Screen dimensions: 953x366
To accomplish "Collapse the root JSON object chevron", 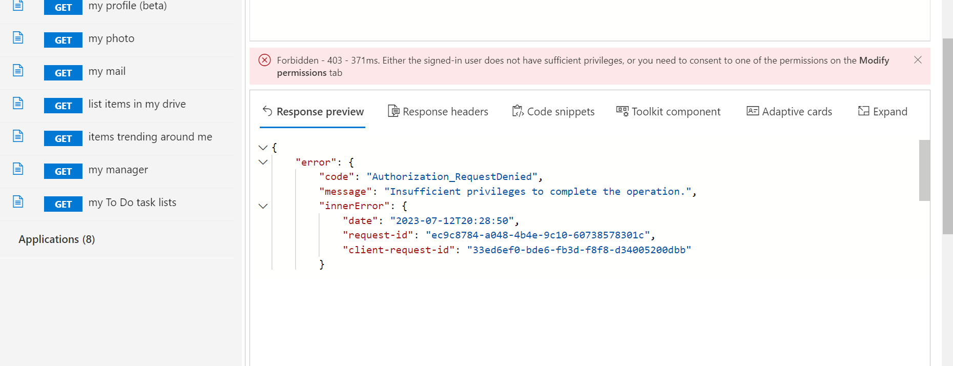I will coord(263,148).
